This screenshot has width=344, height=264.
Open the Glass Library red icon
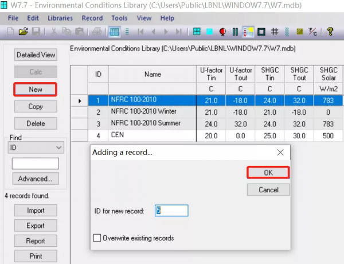(222, 32)
